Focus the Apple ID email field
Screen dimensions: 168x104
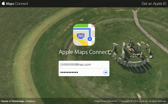[84, 65]
